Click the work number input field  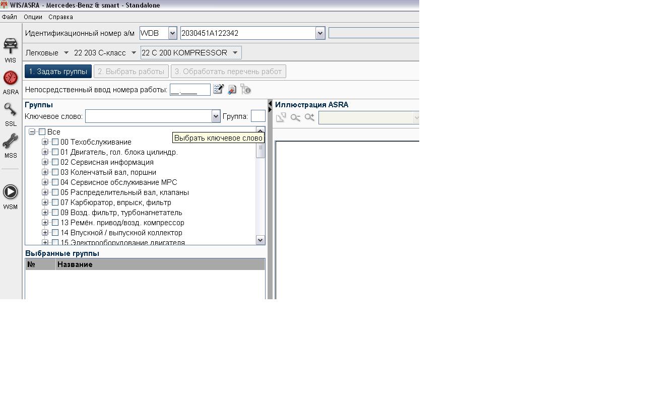(x=190, y=90)
